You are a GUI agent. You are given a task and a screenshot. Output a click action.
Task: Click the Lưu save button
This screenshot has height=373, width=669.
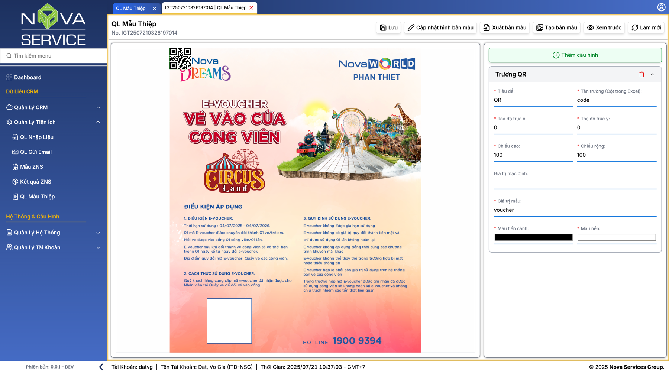click(388, 27)
